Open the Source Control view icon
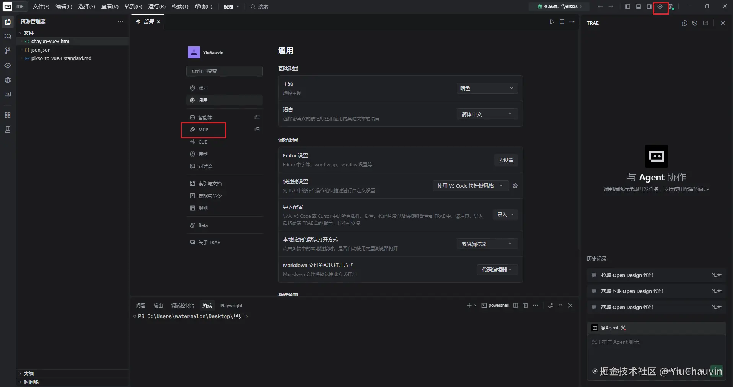Screen dimensions: 733x387 (x=8, y=51)
